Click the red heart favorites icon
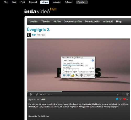 [x=124, y=99]
